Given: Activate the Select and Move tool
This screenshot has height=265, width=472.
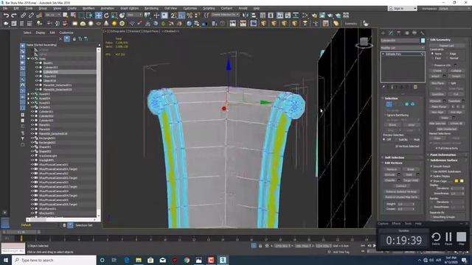Looking at the screenshot, I should [x=98, y=15].
